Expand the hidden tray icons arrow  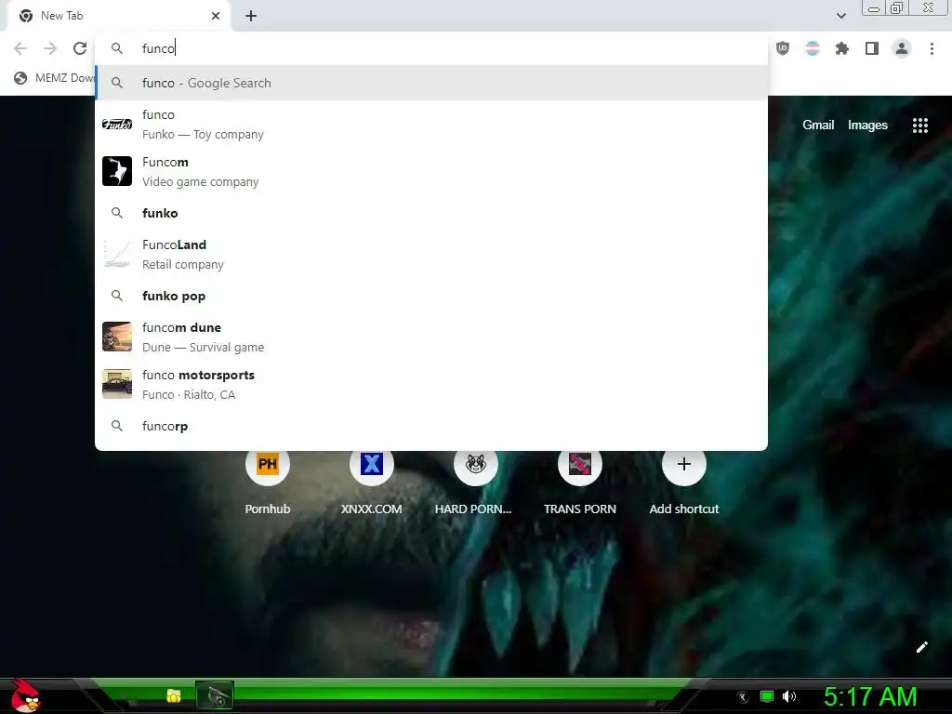pos(743,697)
